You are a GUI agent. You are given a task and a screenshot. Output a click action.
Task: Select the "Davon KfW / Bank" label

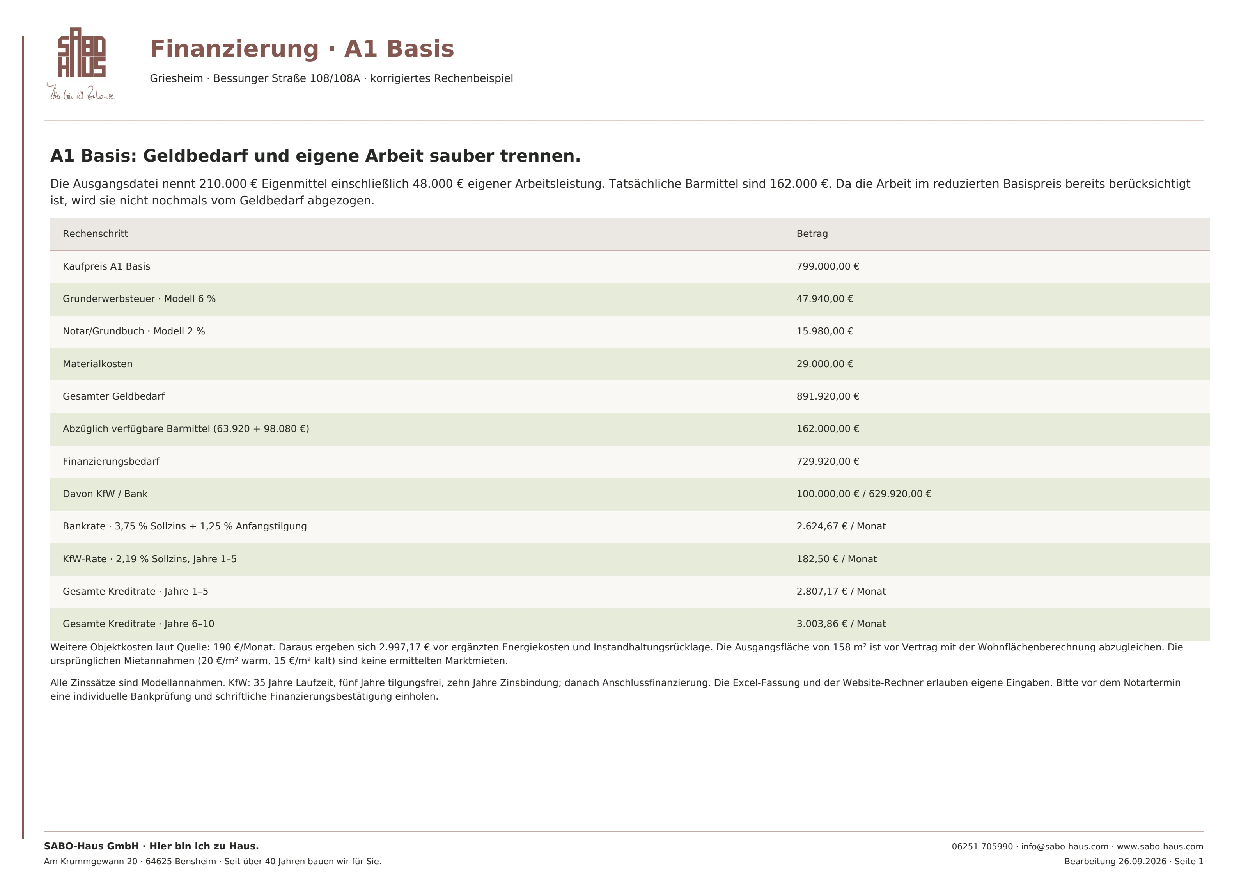pos(105,494)
